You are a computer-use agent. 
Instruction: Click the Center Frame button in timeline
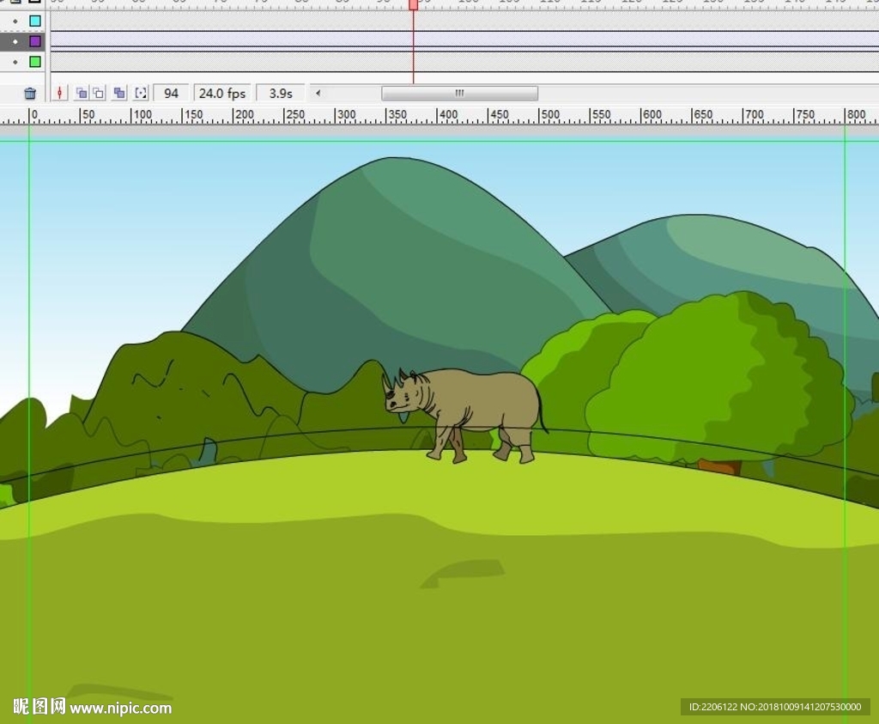[59, 93]
